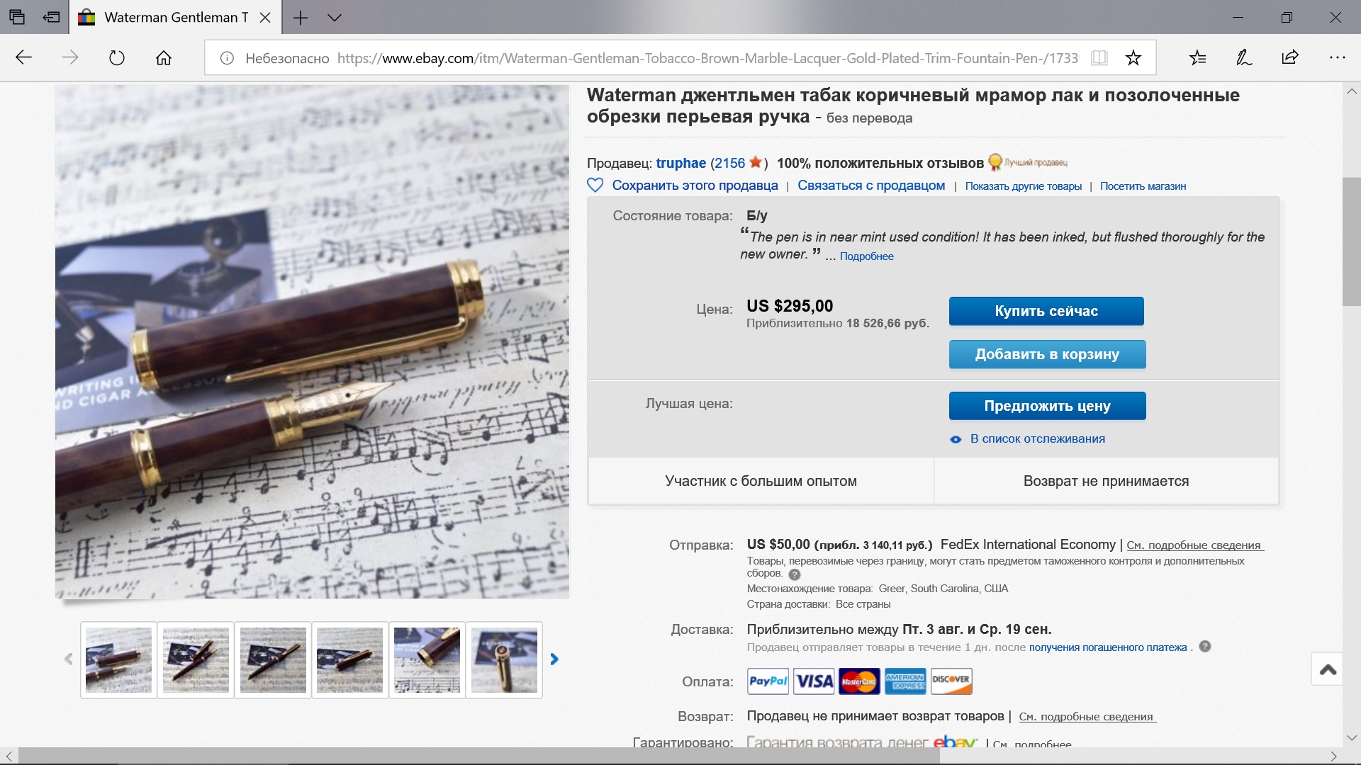Screen dimensions: 1361x765
Task: Show next thumbnails with right arrow
Action: [x=554, y=659]
